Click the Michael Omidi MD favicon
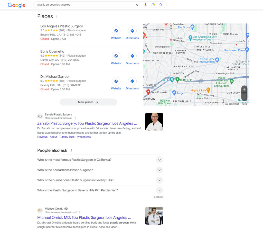 (40, 210)
